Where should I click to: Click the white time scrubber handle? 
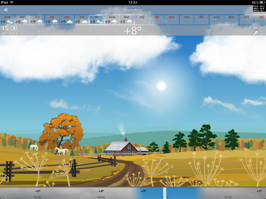coord(165,193)
